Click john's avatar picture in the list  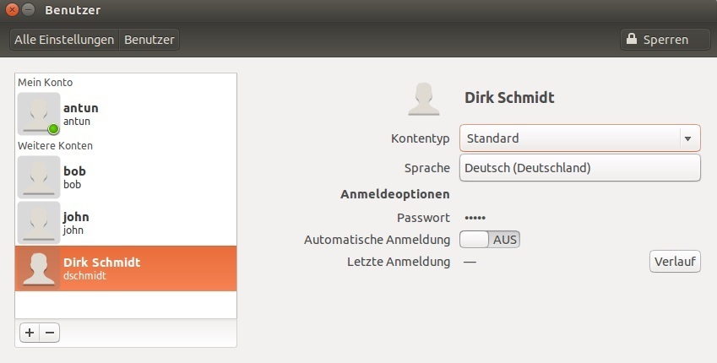coord(39,223)
